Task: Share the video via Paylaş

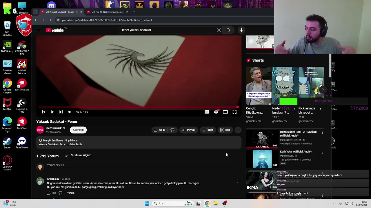Action: point(188,130)
